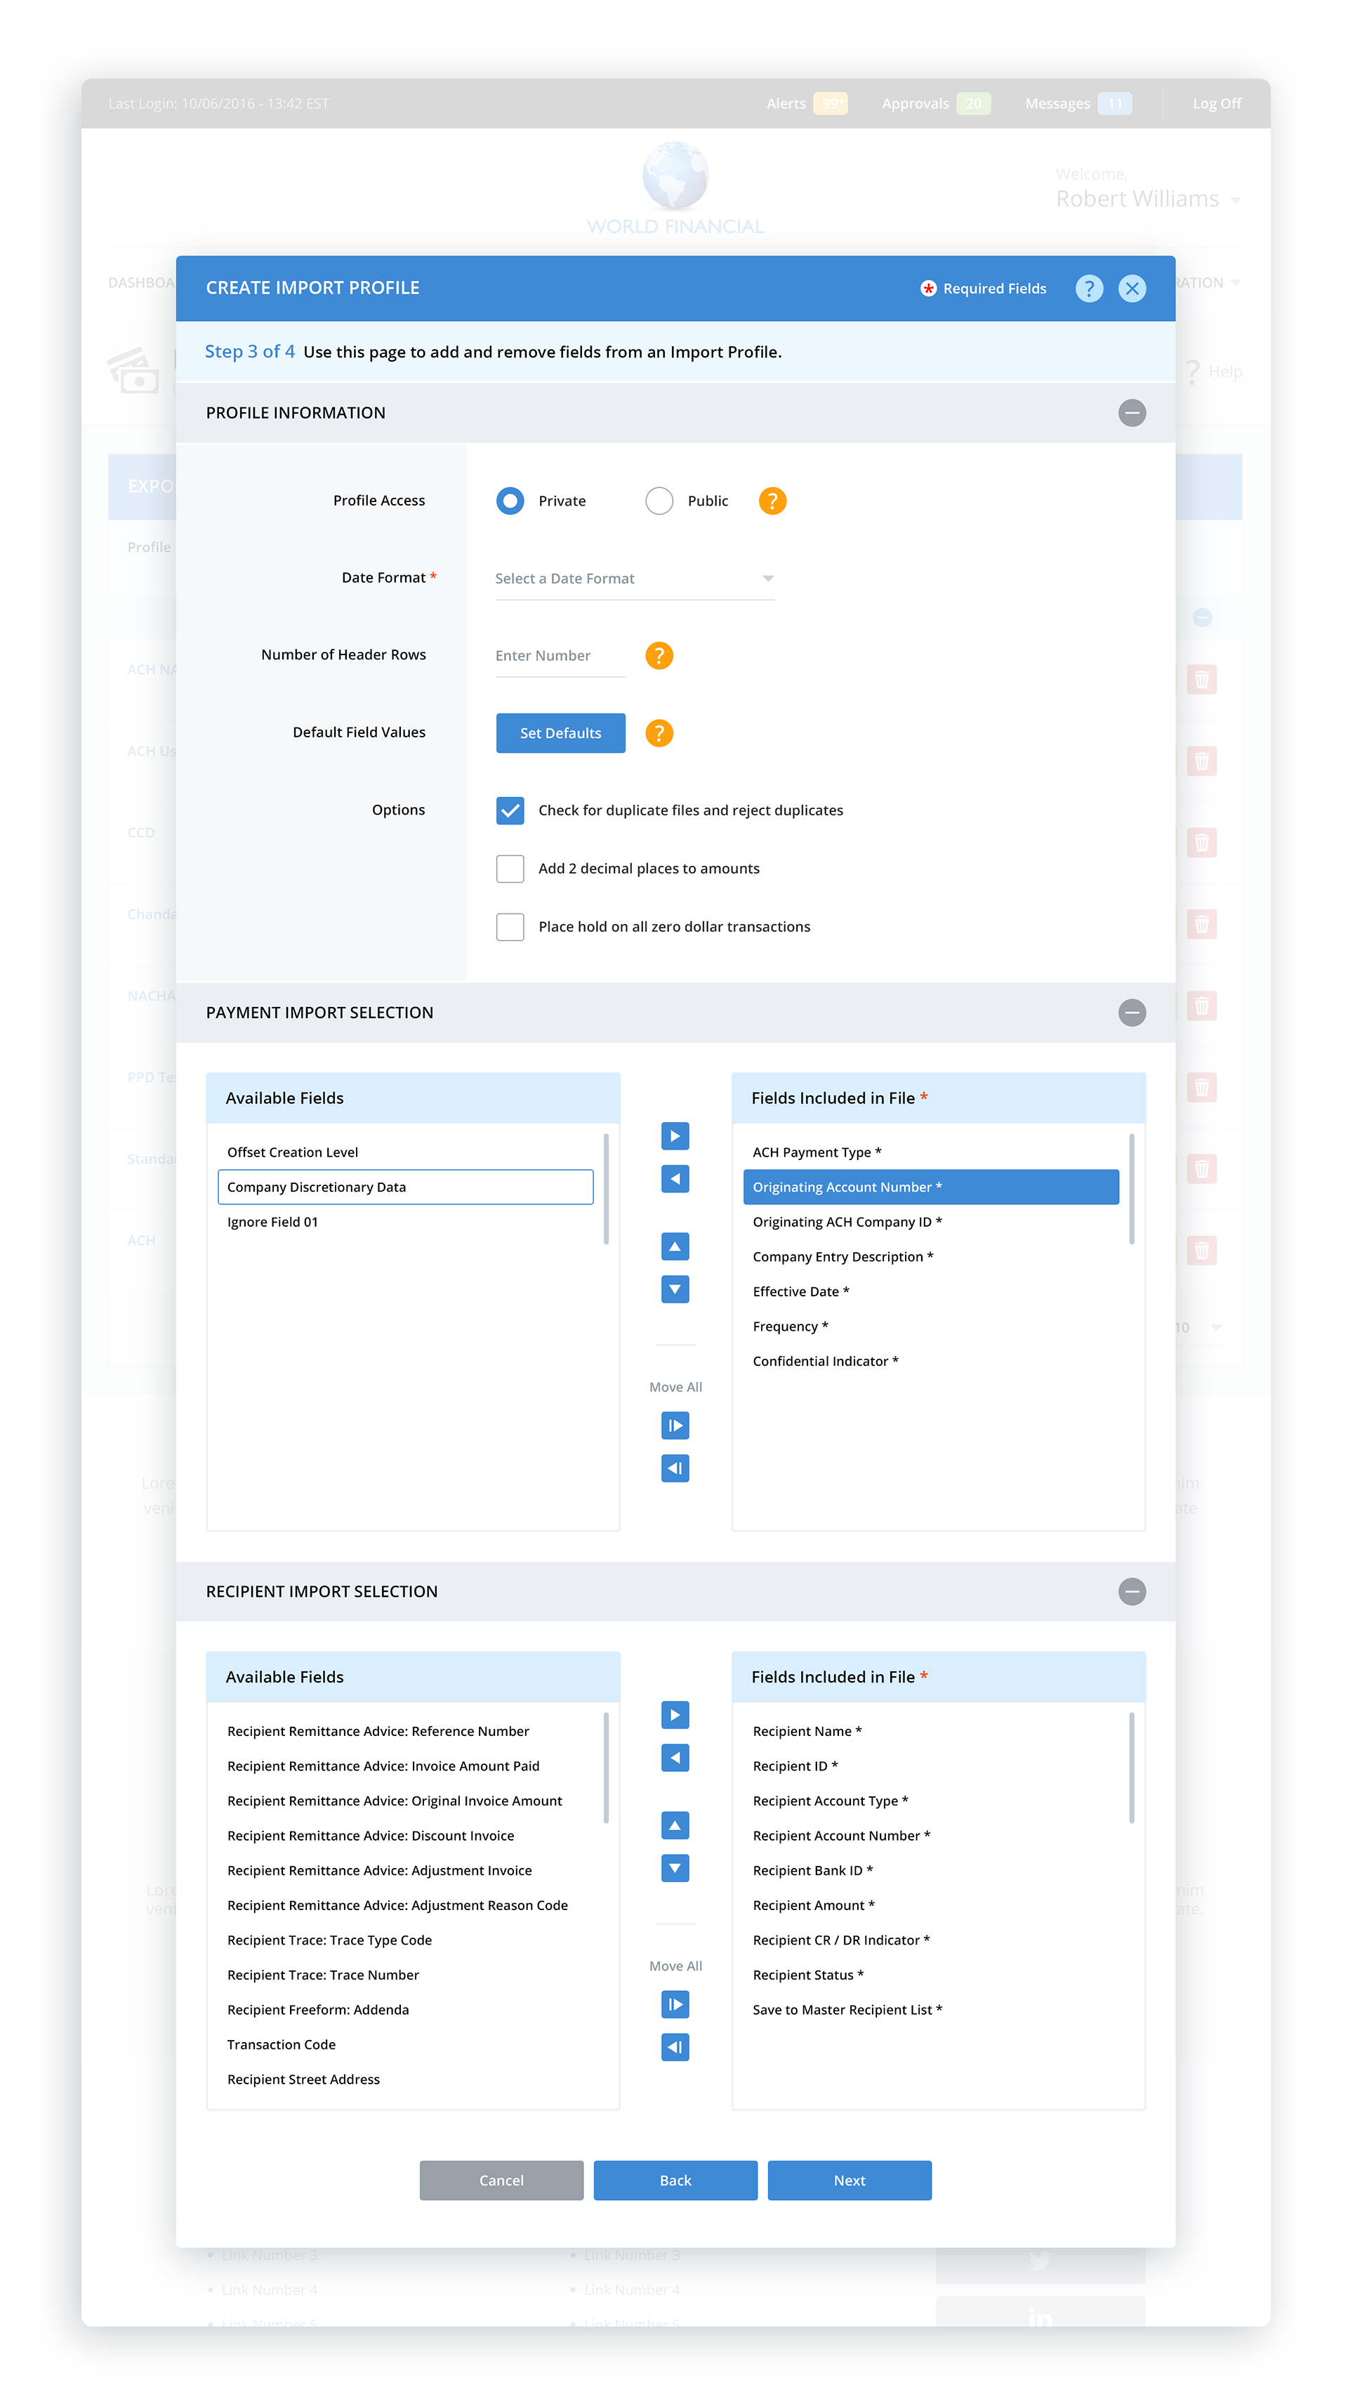The width and height of the screenshot is (1348, 2408).
Task: Collapse the Profile Information section
Action: (1131, 412)
